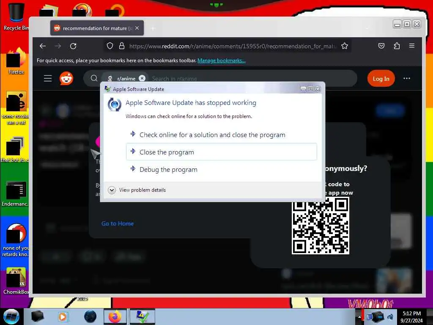Image resolution: width=433 pixels, height=325 pixels.
Task: Click the Firefox taskbar button
Action: pos(115,317)
